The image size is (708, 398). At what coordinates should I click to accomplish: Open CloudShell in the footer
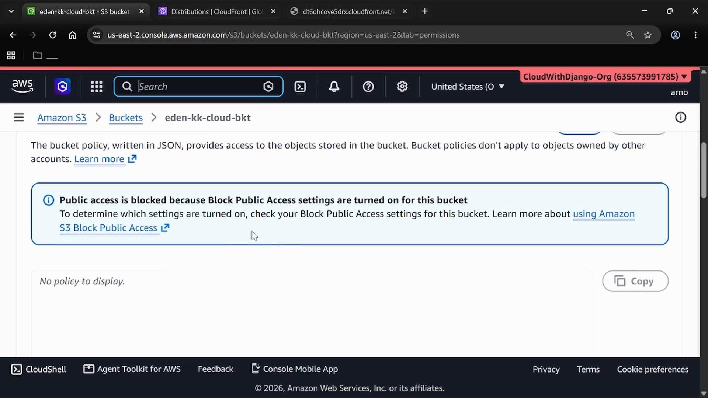(39, 369)
